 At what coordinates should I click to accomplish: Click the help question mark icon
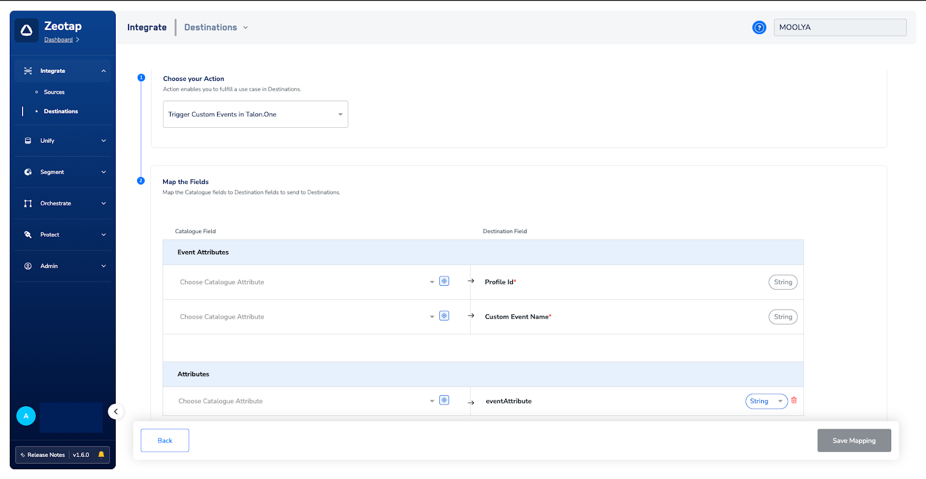(x=759, y=27)
